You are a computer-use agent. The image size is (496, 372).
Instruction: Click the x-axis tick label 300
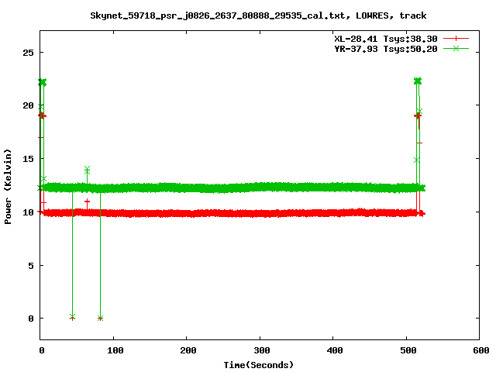tap(262, 350)
